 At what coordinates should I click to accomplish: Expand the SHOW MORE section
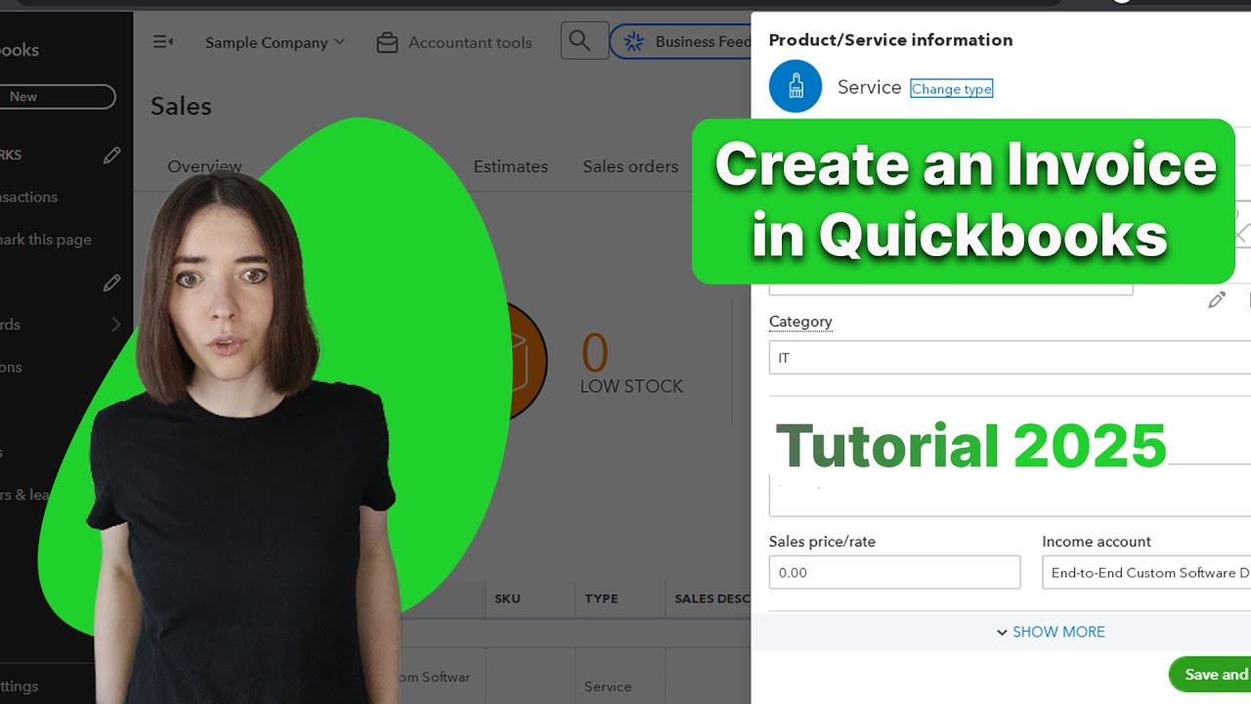[x=1050, y=633]
